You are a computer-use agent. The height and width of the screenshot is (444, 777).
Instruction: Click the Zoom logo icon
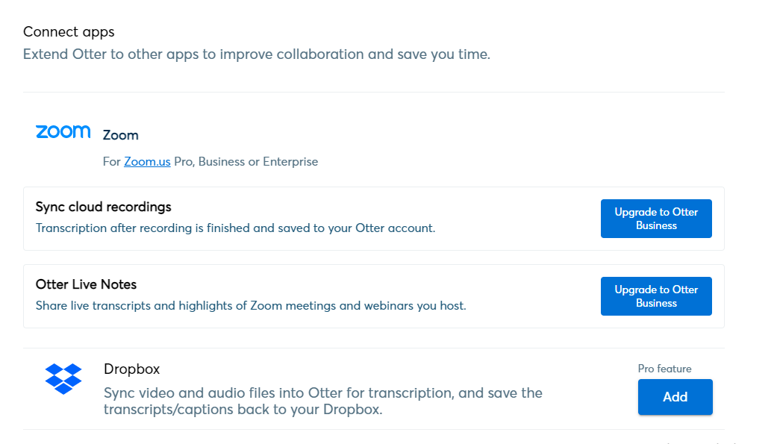coord(63,132)
